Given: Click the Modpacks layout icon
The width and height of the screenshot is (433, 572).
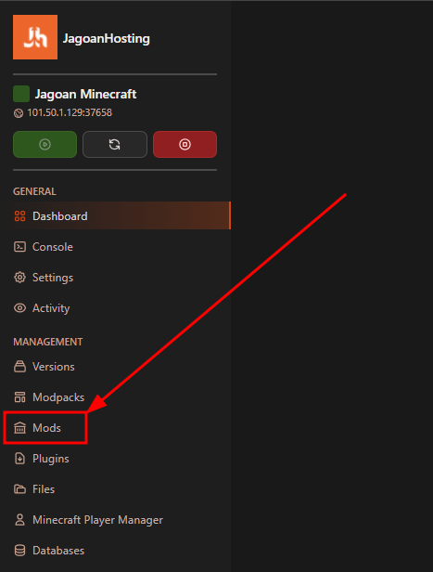Looking at the screenshot, I should coord(19,396).
